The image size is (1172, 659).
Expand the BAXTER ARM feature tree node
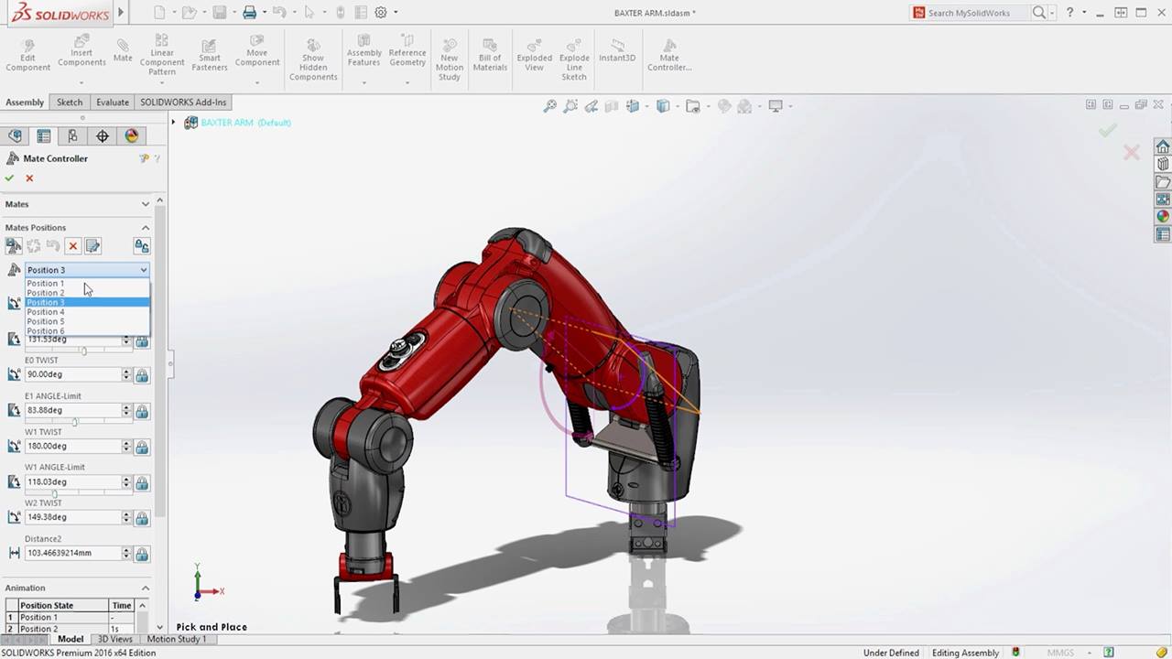173,122
